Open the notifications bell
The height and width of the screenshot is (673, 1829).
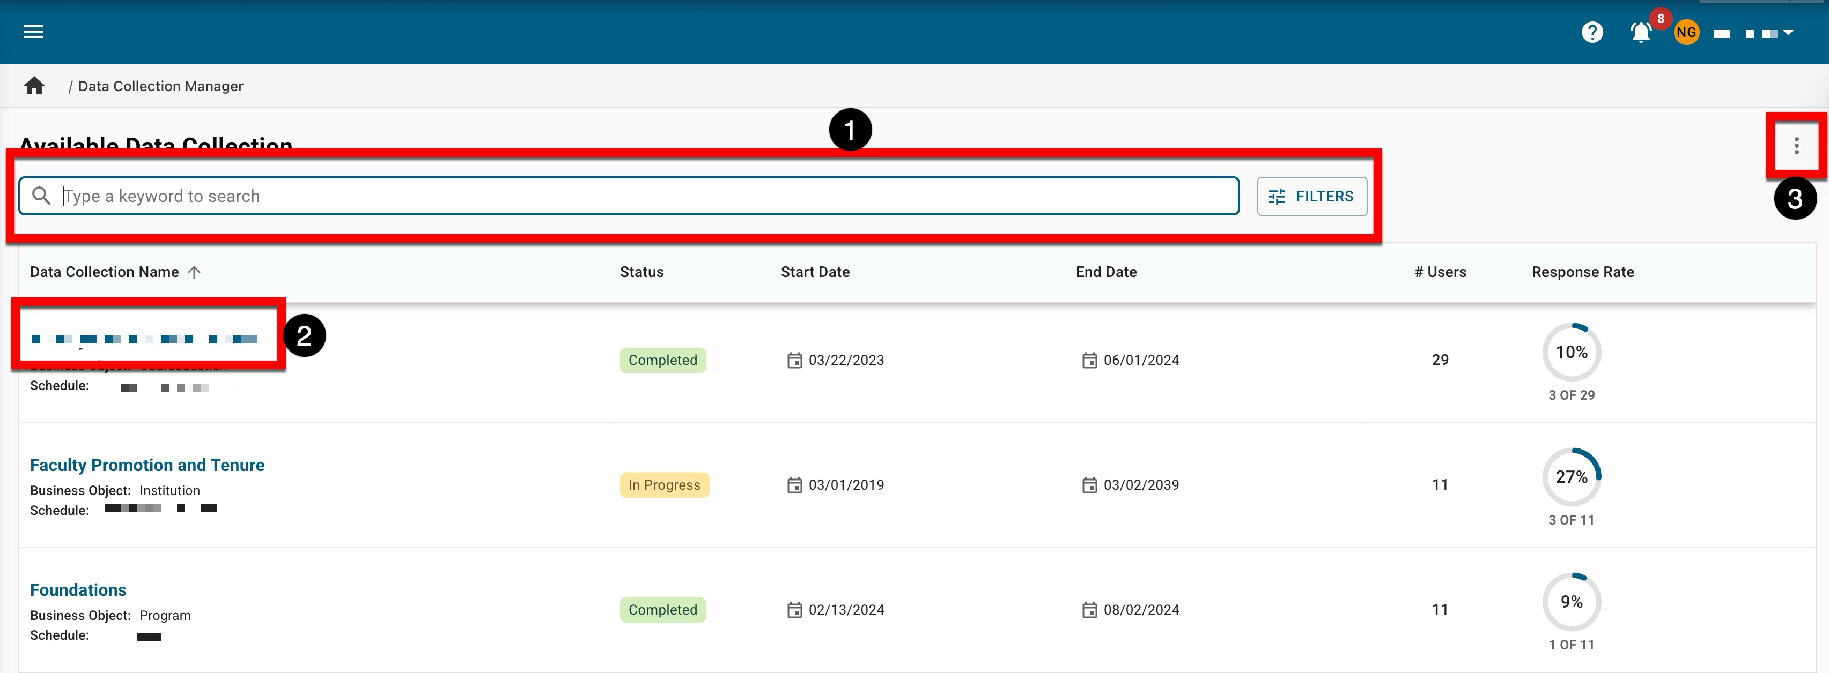coord(1640,32)
